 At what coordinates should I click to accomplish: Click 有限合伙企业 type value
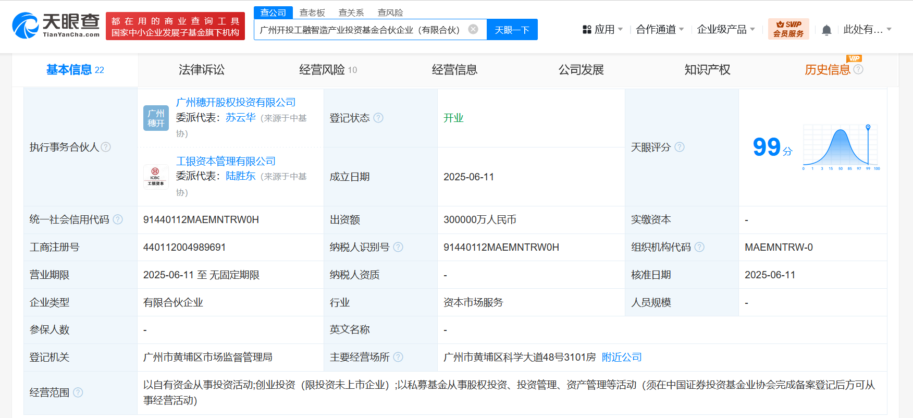coord(173,302)
